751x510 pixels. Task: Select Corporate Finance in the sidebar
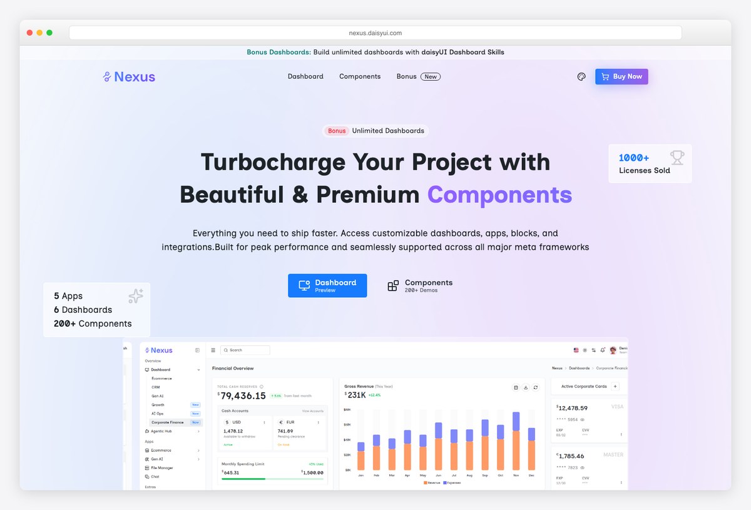(x=175, y=422)
